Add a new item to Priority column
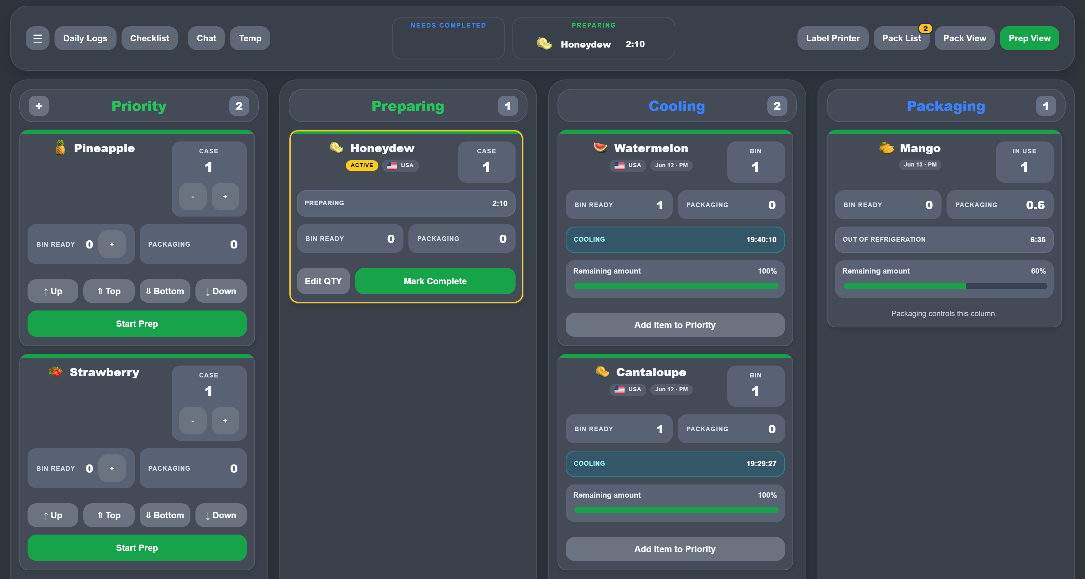 point(39,106)
